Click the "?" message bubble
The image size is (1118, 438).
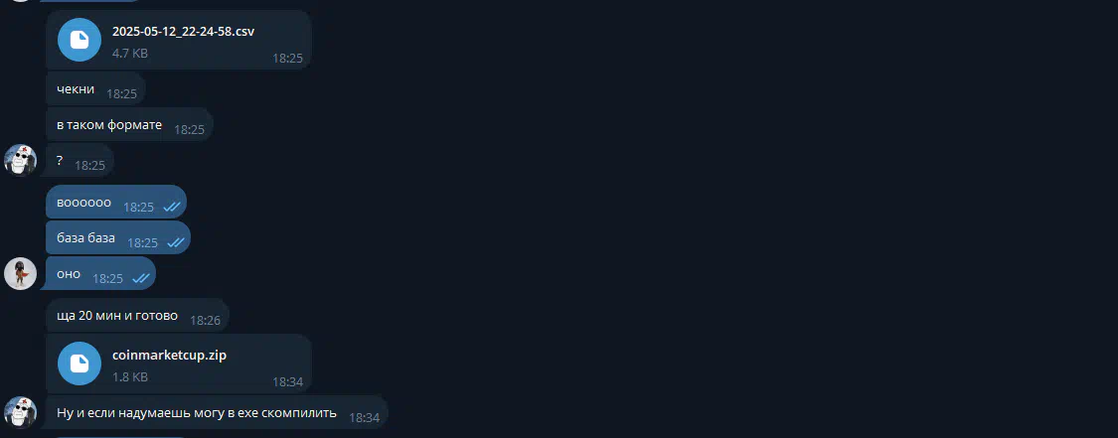tap(79, 163)
